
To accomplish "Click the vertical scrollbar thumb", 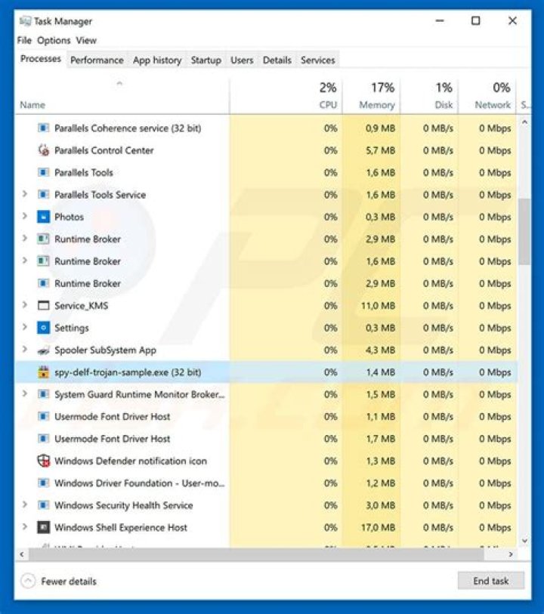I will [x=524, y=232].
